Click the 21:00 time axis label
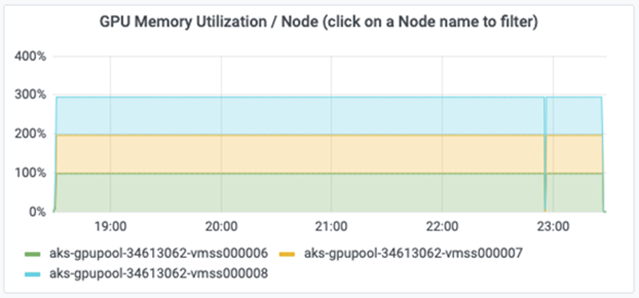639x298 pixels. (x=331, y=226)
